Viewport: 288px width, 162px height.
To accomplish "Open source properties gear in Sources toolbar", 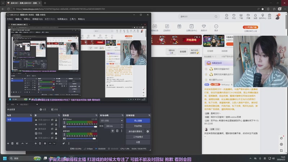I will click(x=45, y=143).
